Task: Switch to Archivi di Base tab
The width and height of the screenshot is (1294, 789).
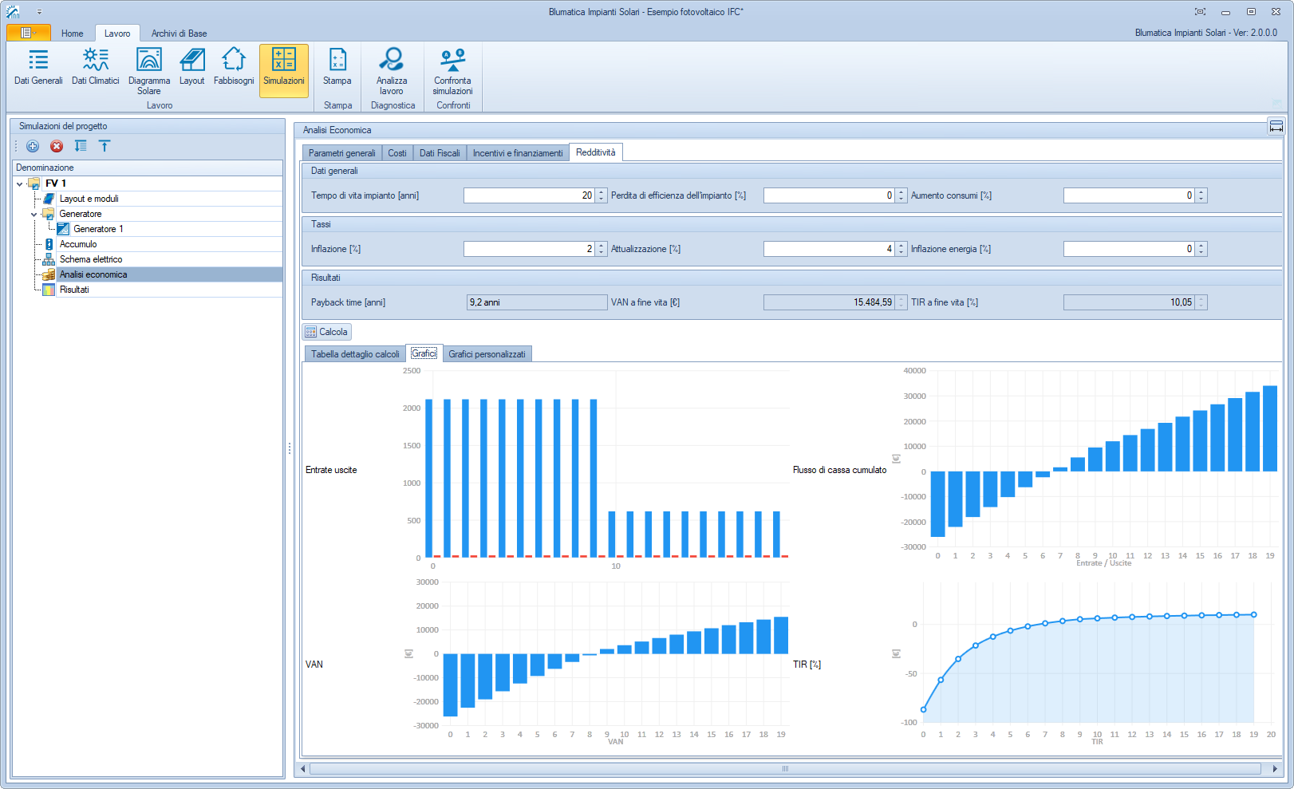Action: coord(180,34)
